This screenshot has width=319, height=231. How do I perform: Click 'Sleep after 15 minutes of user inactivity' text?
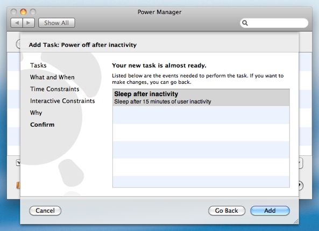click(162, 102)
